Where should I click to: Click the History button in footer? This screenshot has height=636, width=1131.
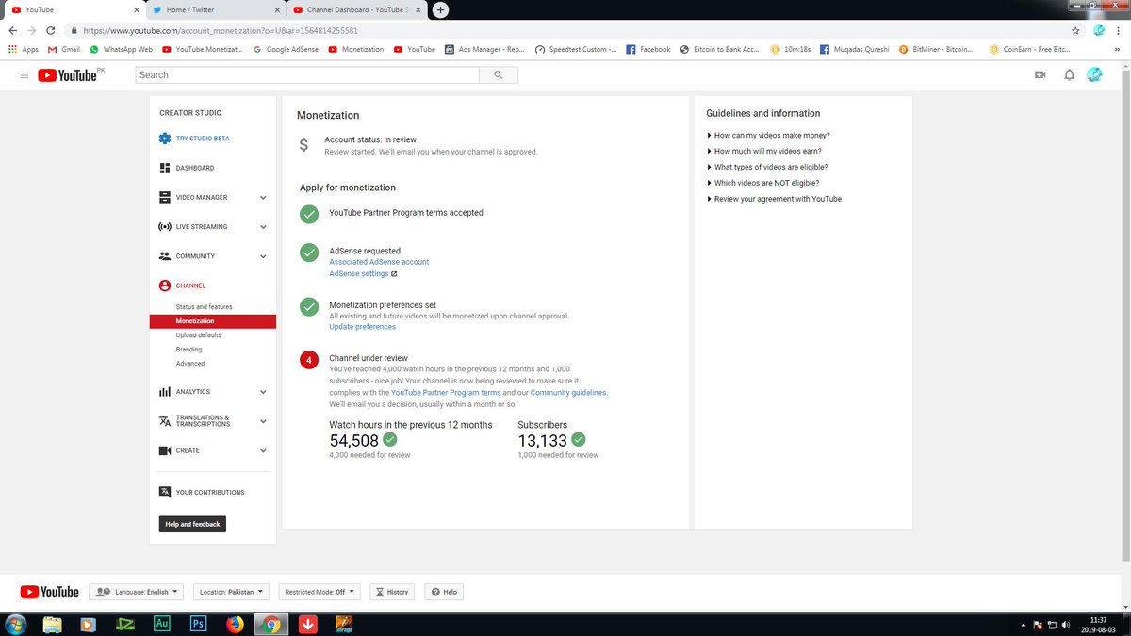(391, 592)
